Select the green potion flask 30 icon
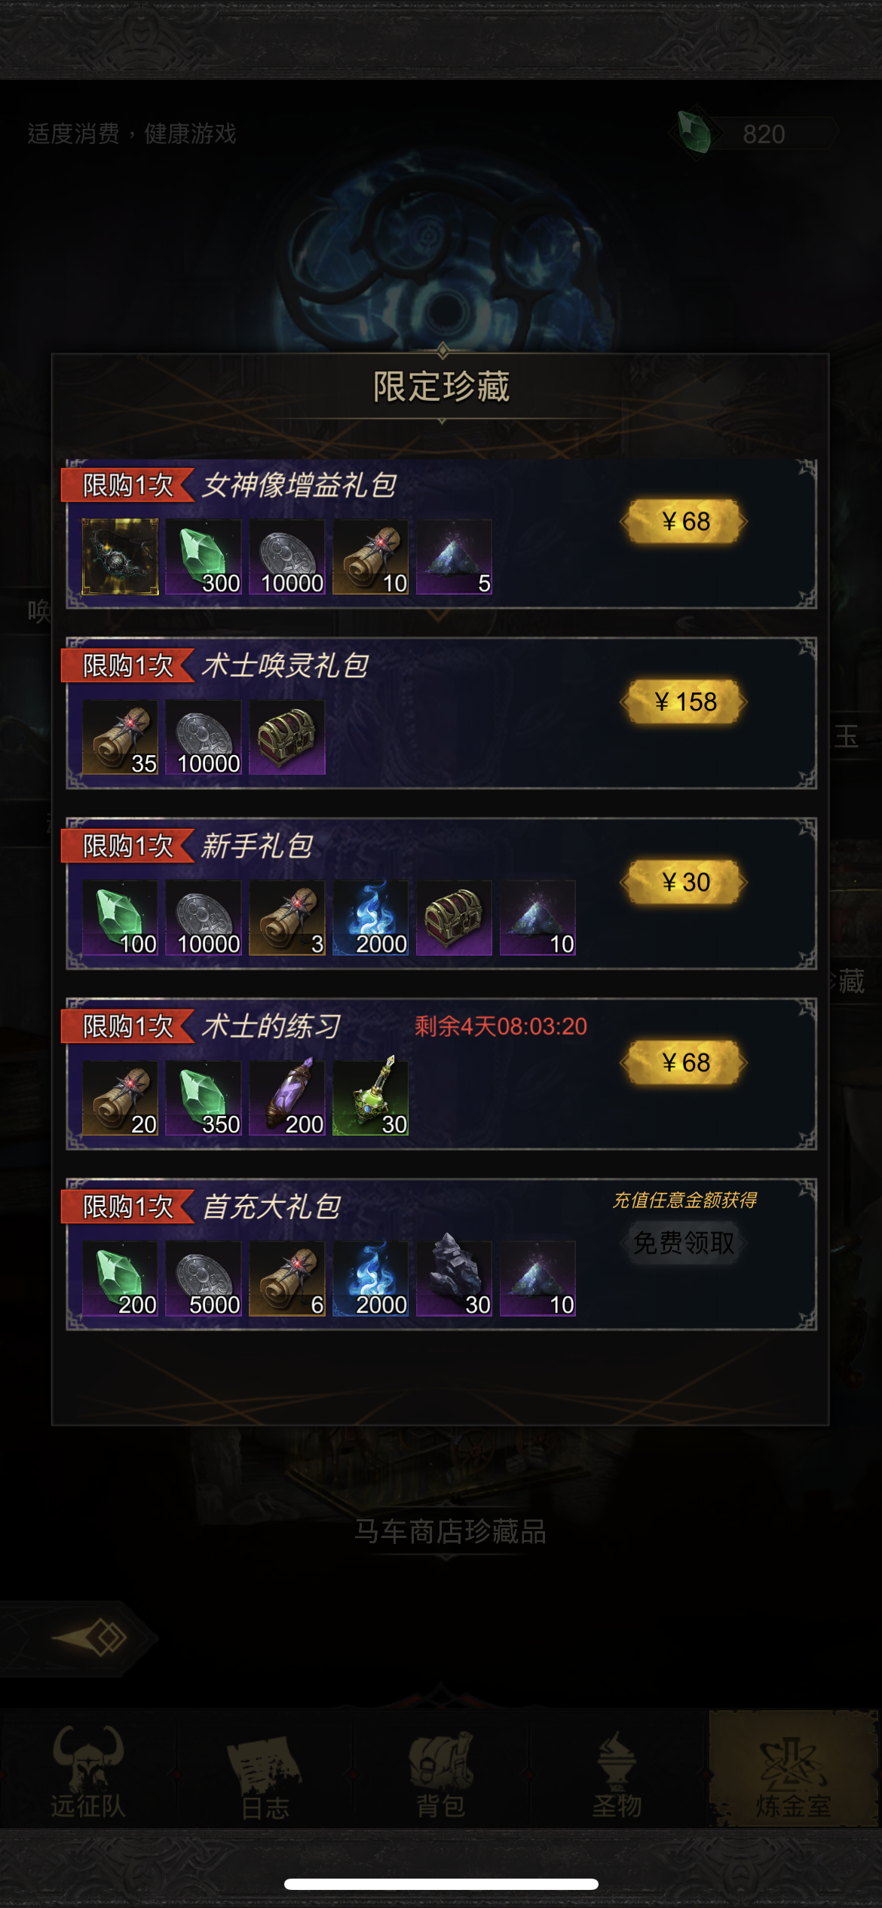The width and height of the screenshot is (882, 1908). tap(371, 1098)
